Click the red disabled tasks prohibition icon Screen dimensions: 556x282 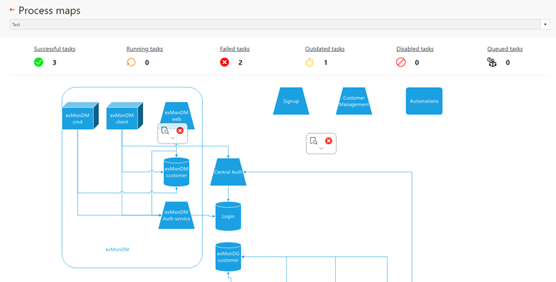pos(401,62)
